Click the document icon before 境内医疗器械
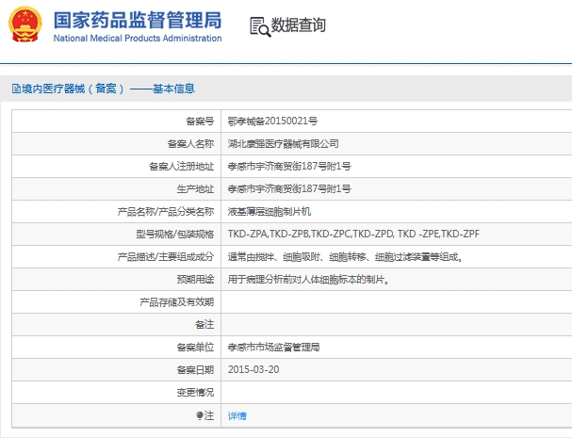 click(x=16, y=89)
